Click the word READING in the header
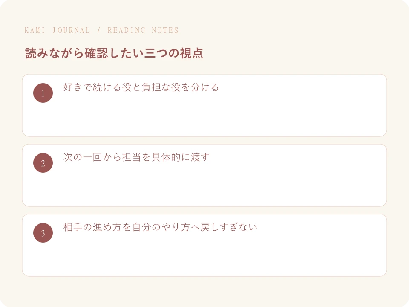409x307 pixels. pyautogui.click(x=127, y=30)
